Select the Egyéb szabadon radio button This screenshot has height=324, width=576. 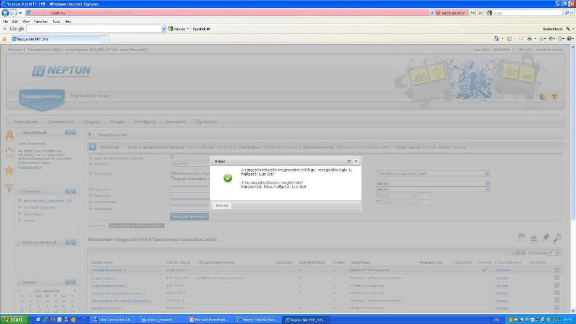point(172,178)
